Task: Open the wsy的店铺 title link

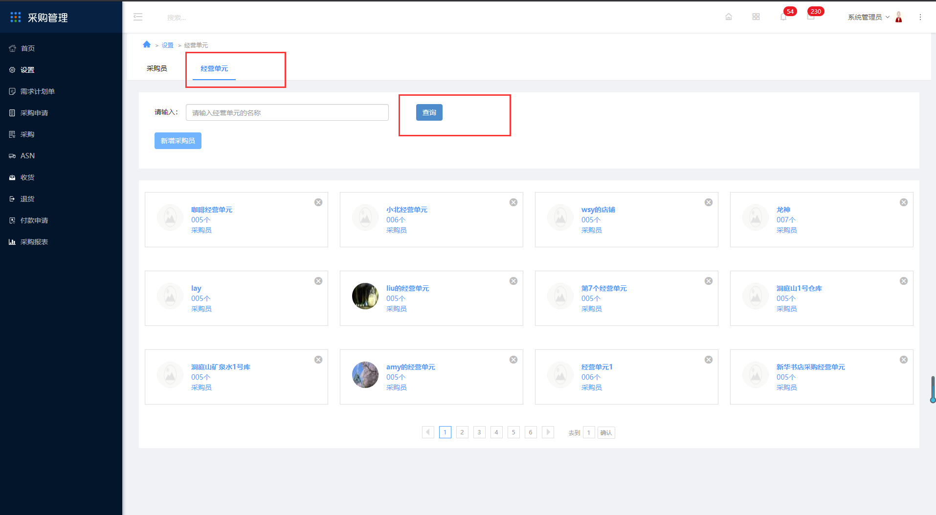Action: pyautogui.click(x=598, y=210)
